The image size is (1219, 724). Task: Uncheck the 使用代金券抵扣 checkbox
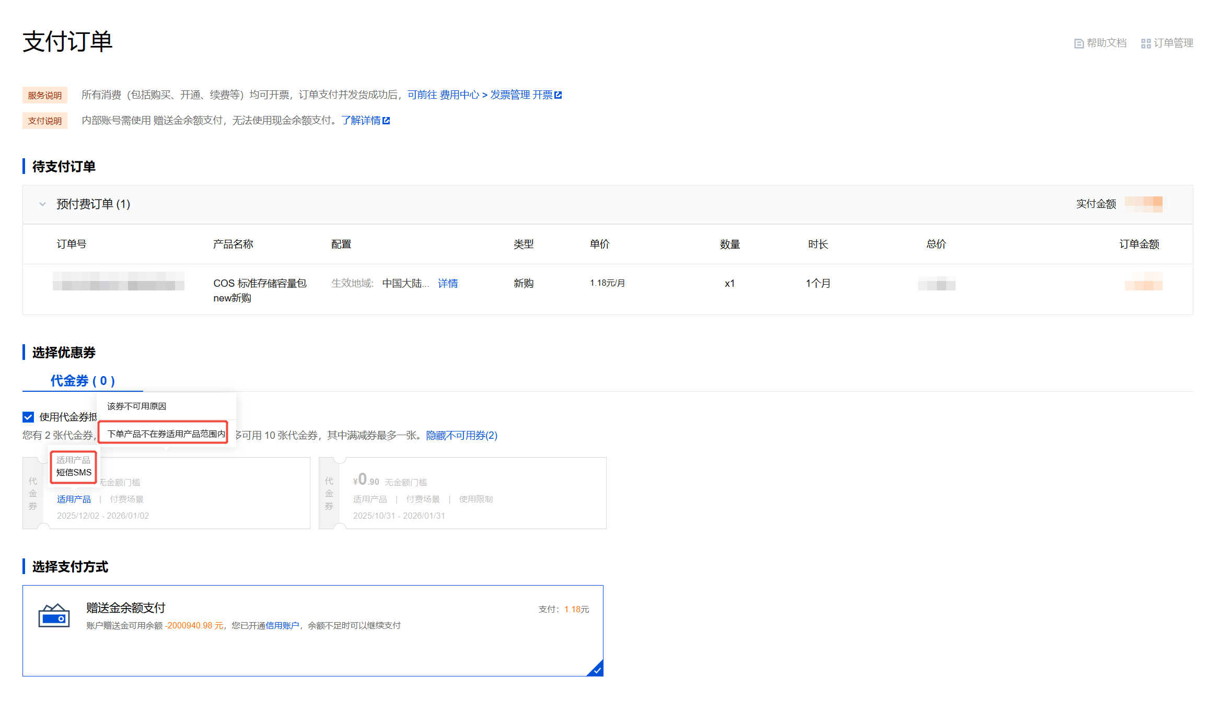tap(28, 417)
